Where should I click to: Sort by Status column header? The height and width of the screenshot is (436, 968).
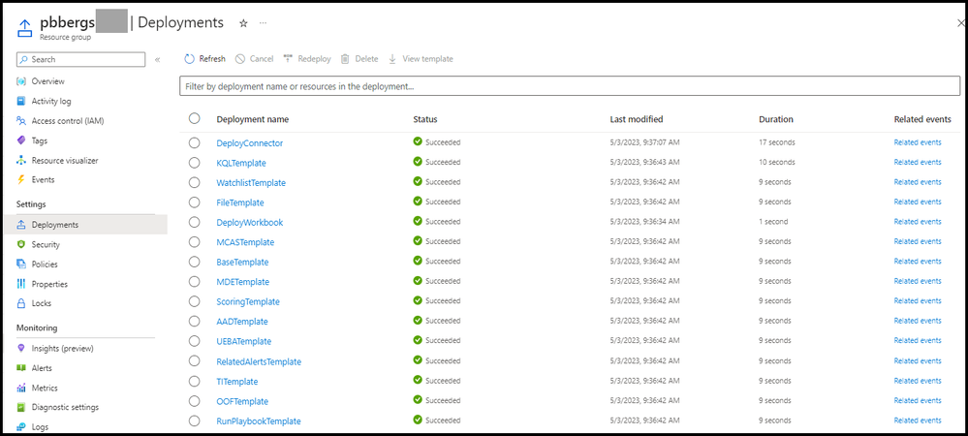tap(424, 119)
